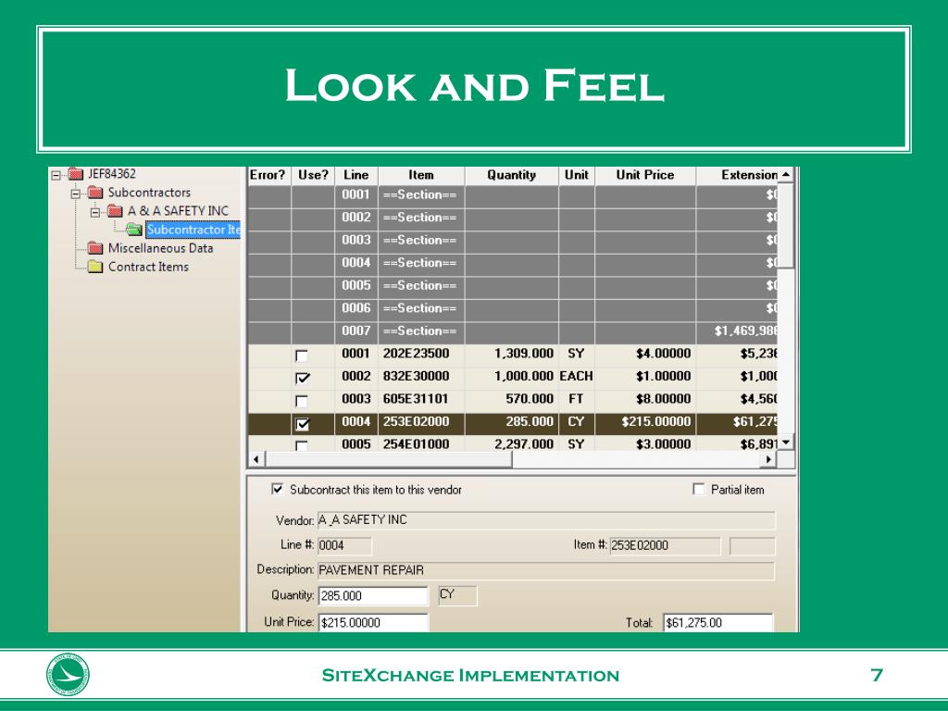Screen dimensions: 948x711
Task: Check the Use box for line 202E23500
Action: (x=302, y=355)
